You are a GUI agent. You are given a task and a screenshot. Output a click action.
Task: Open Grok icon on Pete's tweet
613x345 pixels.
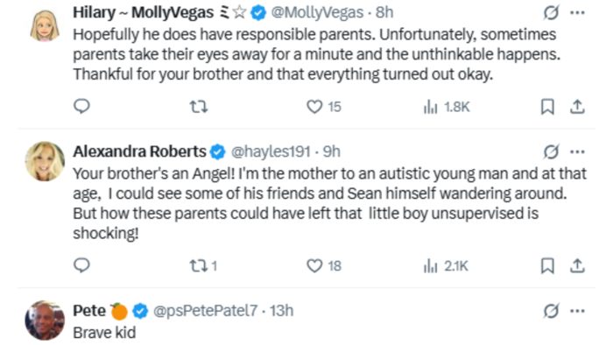pyautogui.click(x=551, y=311)
